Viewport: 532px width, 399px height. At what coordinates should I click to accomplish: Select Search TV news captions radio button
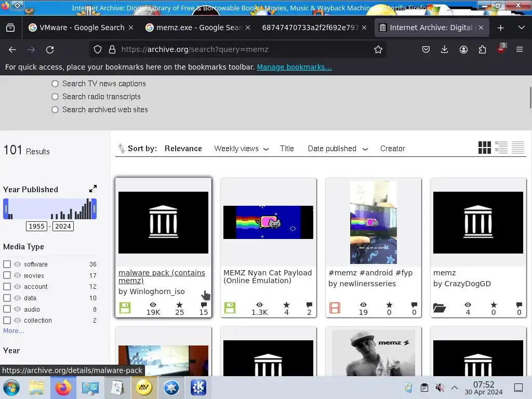pyautogui.click(x=55, y=84)
